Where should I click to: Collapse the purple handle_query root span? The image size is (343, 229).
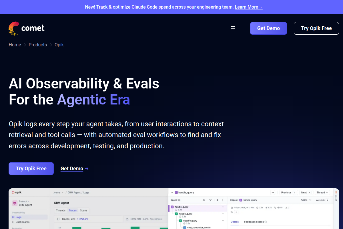point(223,207)
